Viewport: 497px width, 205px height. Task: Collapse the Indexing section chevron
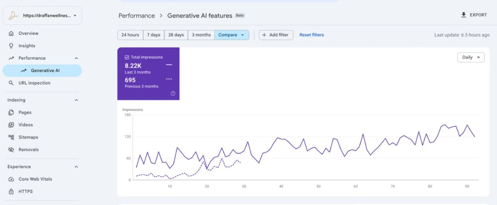tap(76, 100)
